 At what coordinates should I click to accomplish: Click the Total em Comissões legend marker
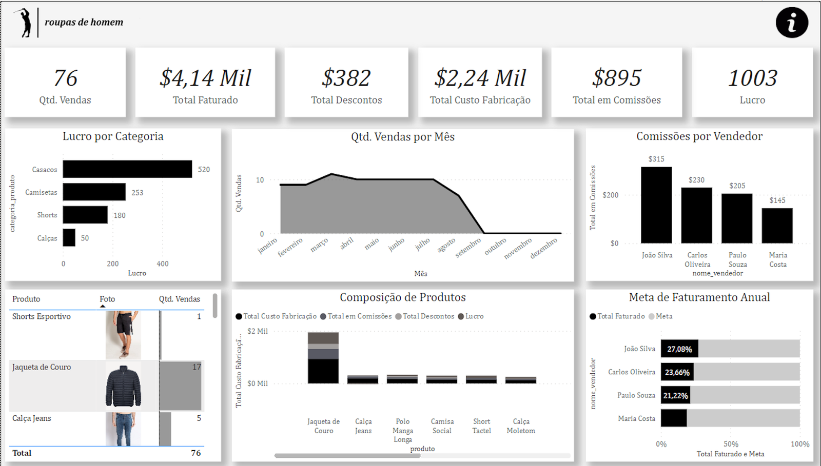tap(323, 316)
